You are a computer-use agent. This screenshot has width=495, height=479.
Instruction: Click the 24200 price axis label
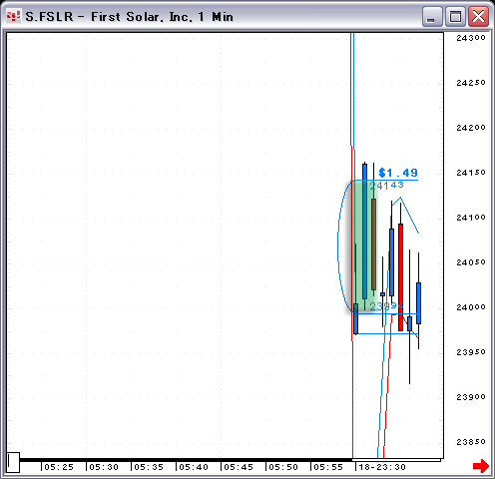tap(471, 128)
